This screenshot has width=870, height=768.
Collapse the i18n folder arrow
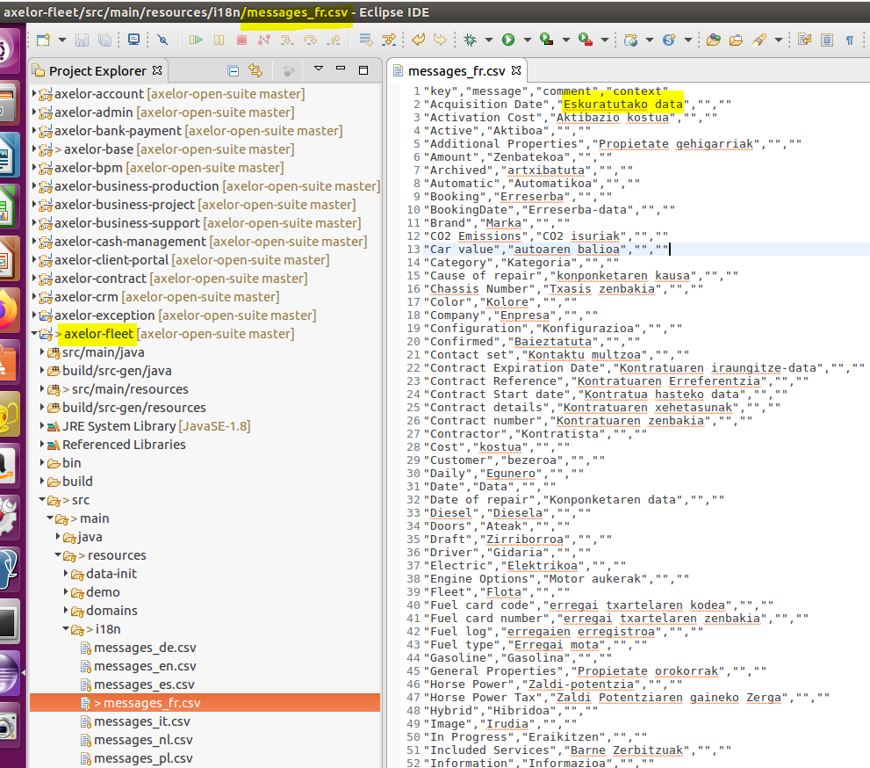click(66, 629)
